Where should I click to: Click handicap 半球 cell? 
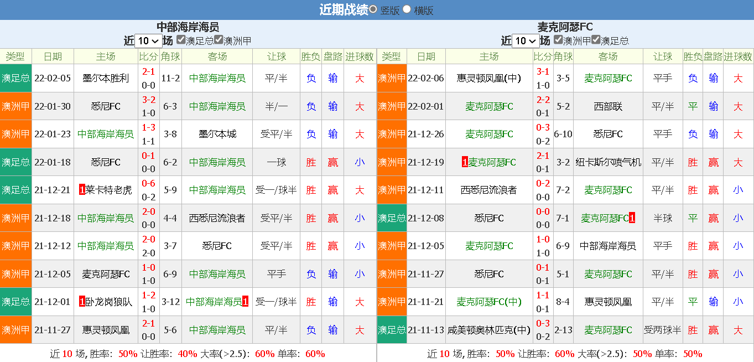(663, 218)
